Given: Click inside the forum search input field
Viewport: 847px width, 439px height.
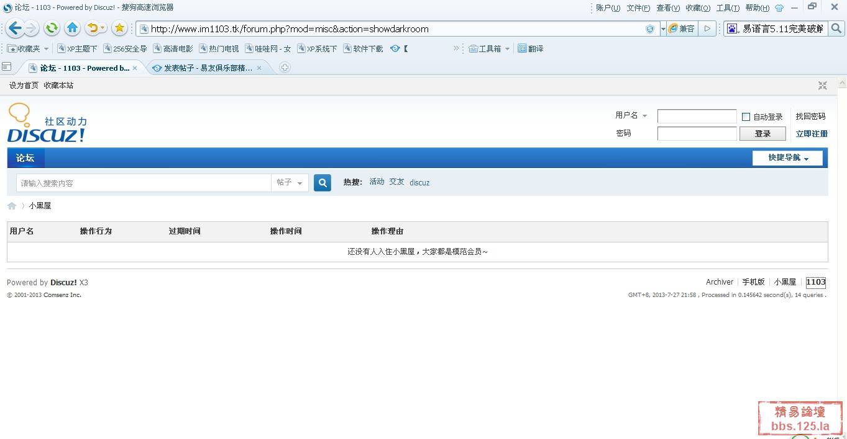Looking at the screenshot, I should [x=143, y=183].
